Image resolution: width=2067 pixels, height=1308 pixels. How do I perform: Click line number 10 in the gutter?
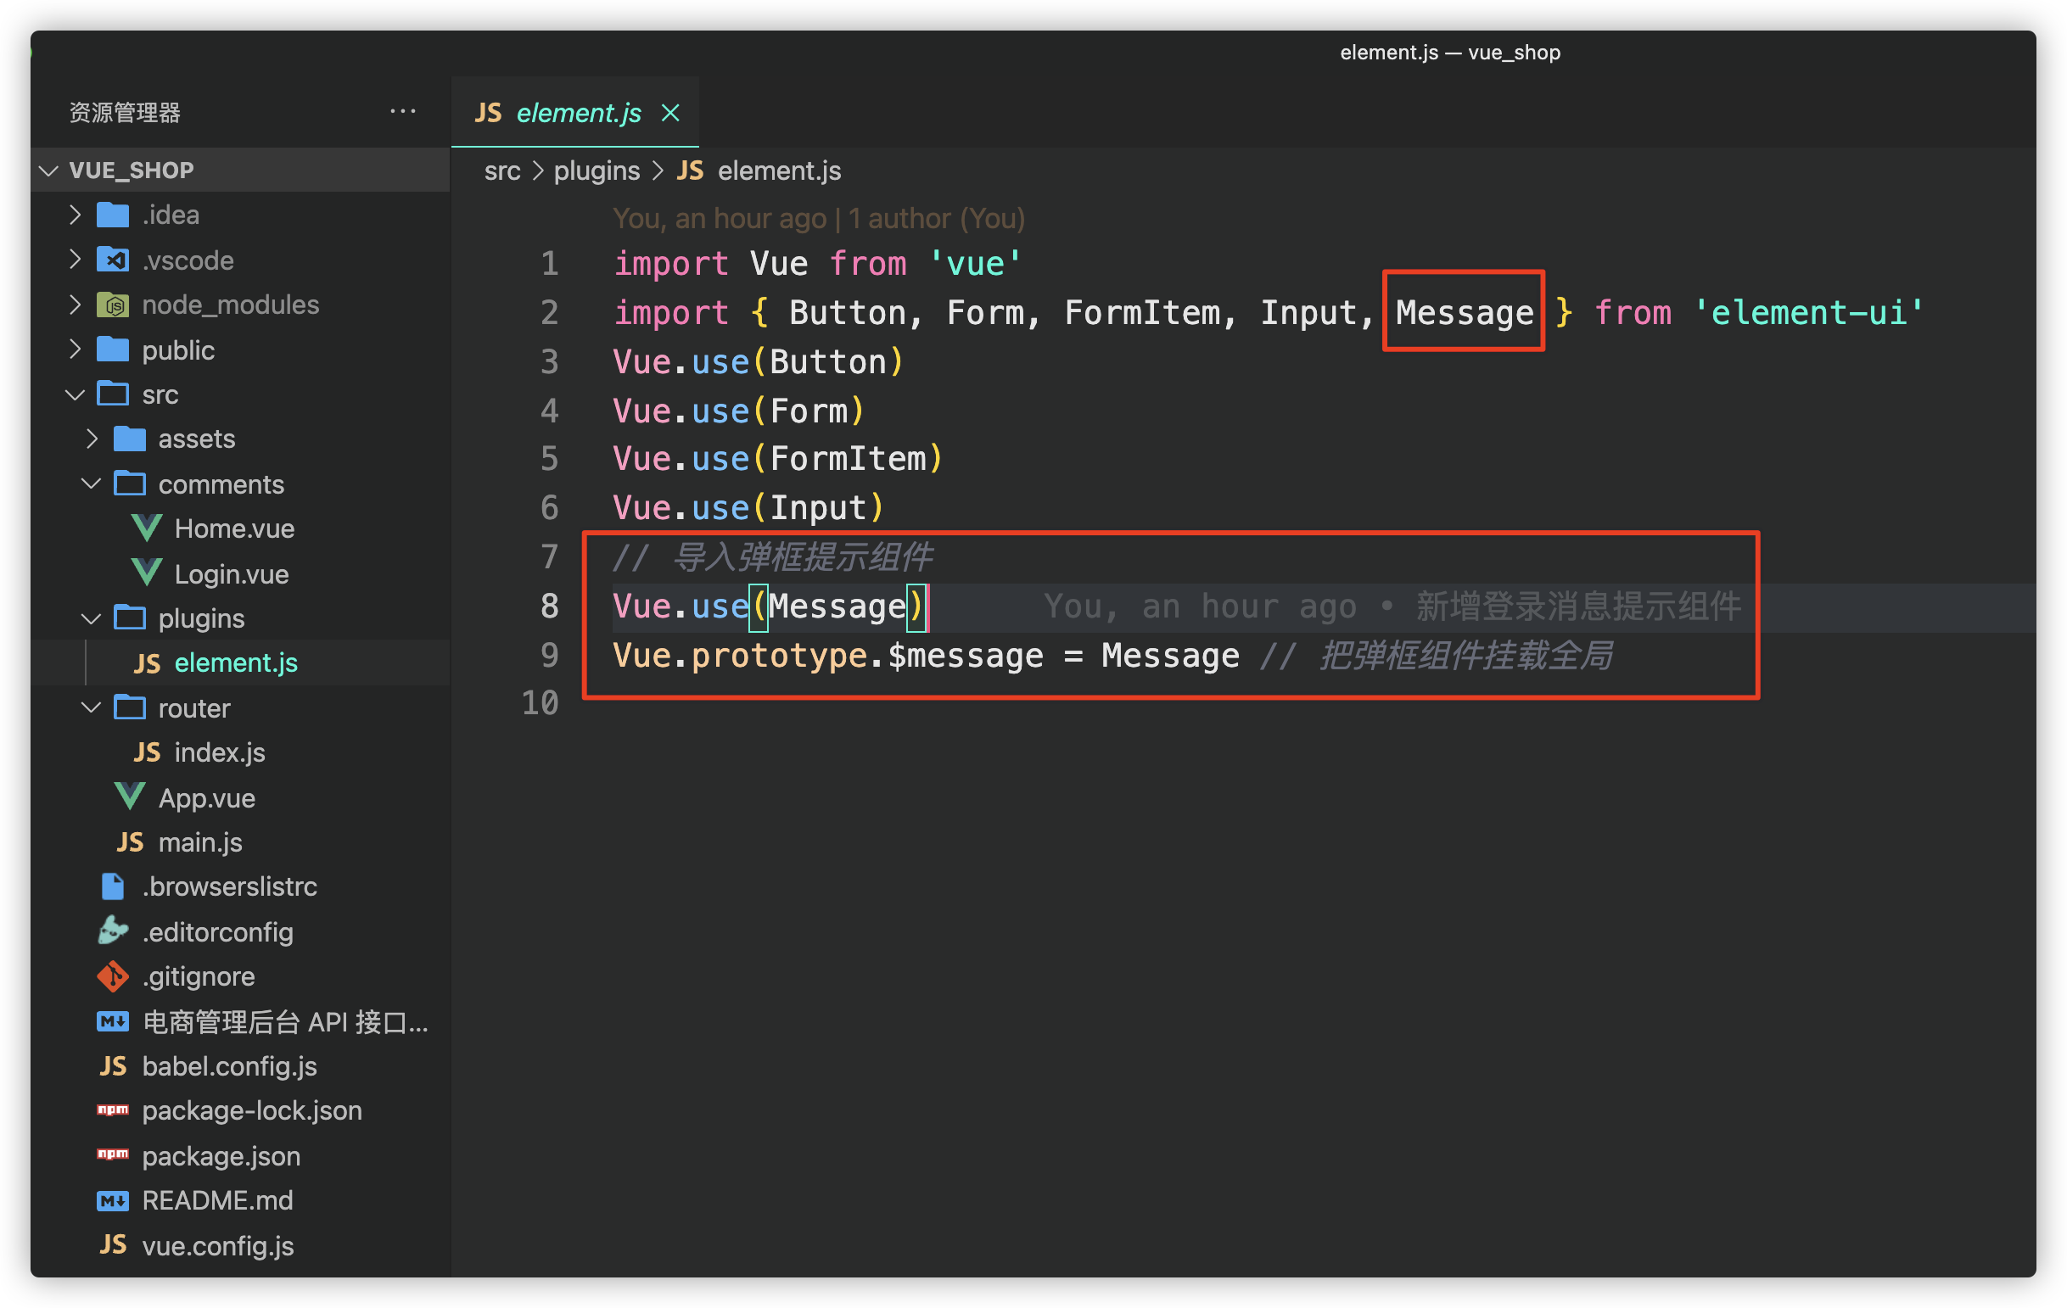point(540,703)
